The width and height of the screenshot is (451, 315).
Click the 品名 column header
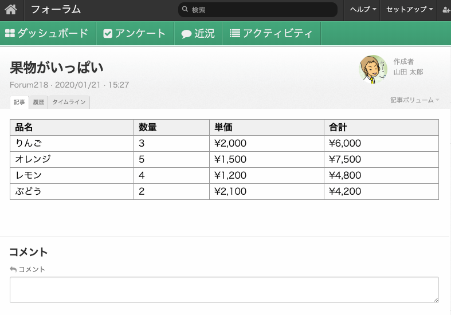(72, 127)
